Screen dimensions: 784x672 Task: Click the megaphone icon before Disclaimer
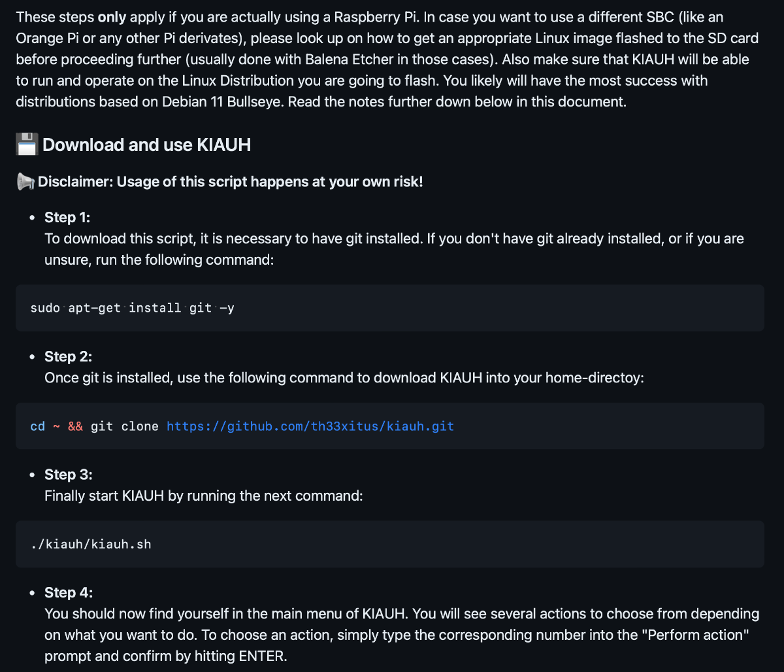coord(25,182)
